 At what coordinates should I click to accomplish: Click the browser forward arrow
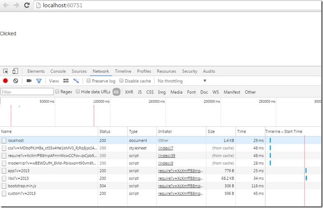click(x=16, y=5)
